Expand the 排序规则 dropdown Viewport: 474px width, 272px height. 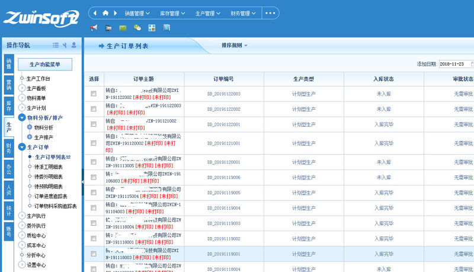coord(234,46)
